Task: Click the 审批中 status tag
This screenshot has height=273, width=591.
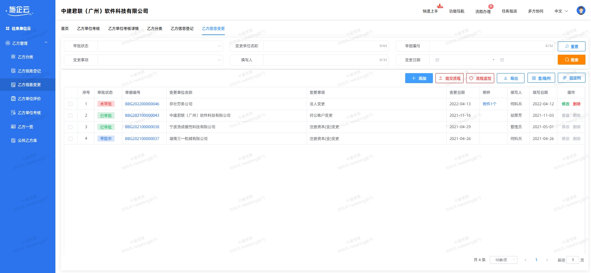Action: (106, 139)
